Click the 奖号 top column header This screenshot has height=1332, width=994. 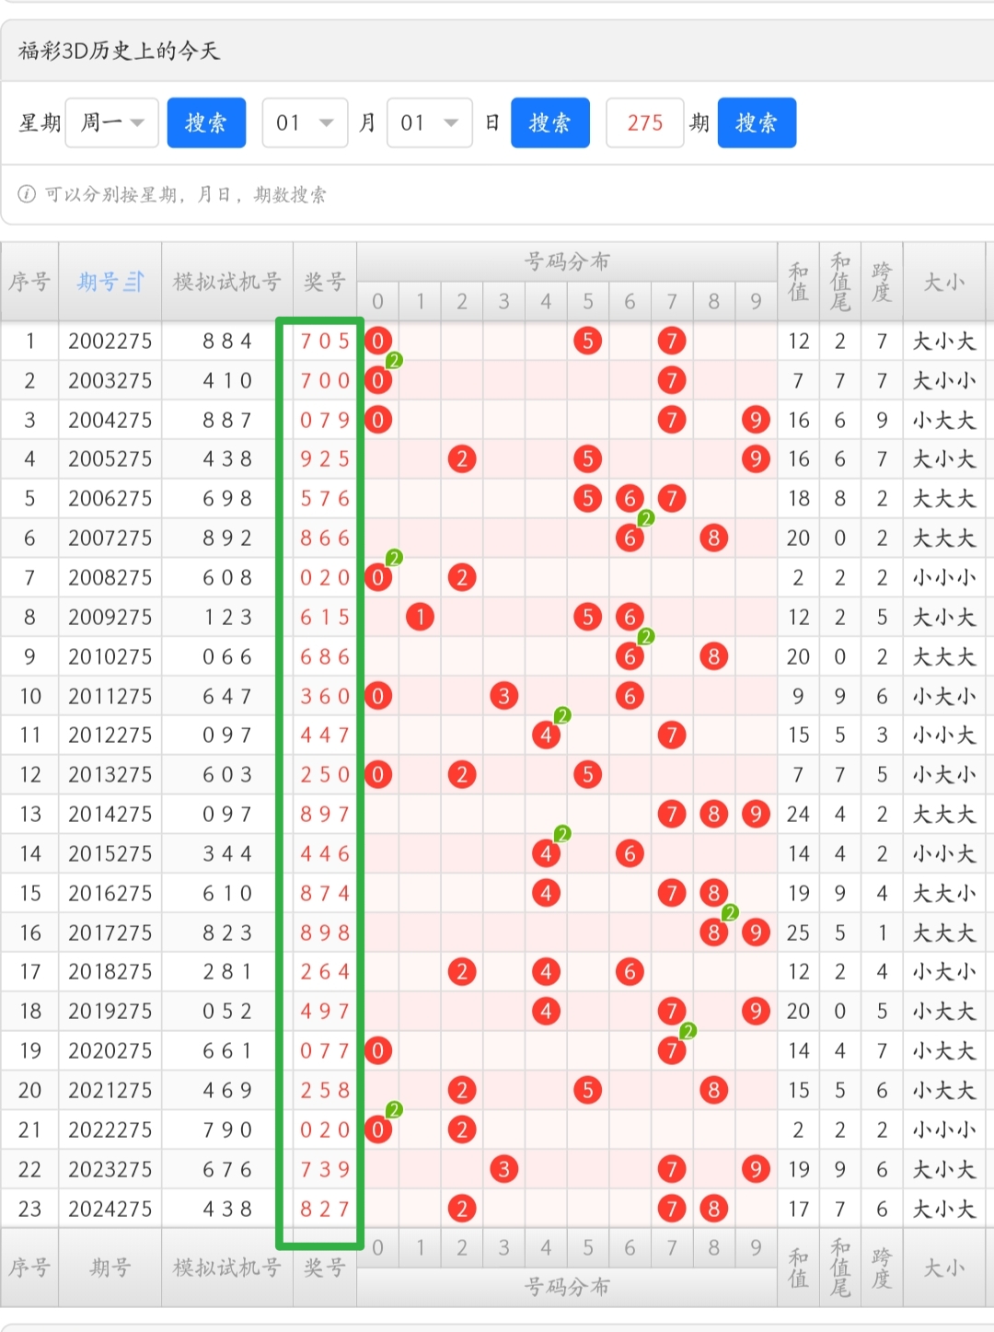point(325,282)
